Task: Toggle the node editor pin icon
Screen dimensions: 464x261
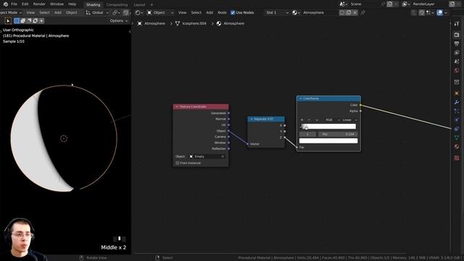Action: click(362, 13)
